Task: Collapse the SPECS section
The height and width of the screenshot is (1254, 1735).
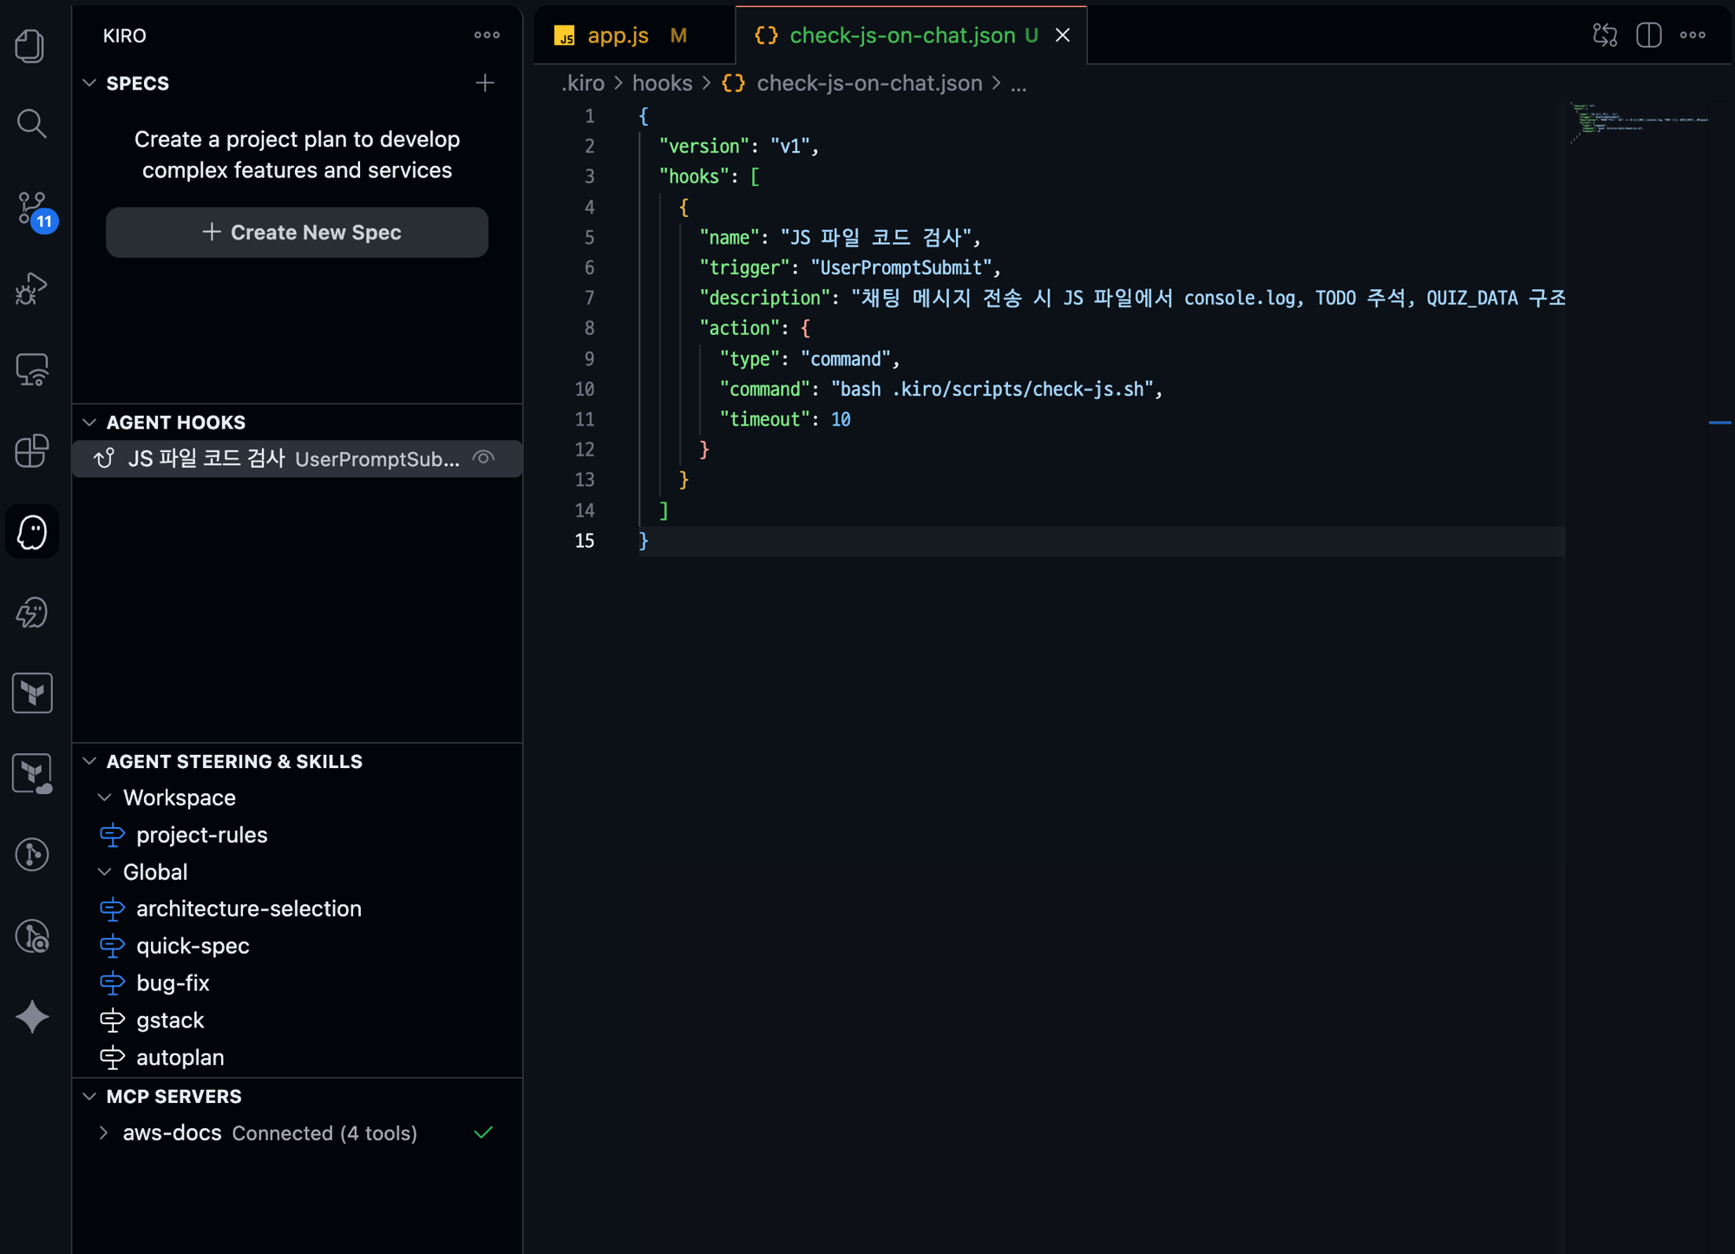Action: coord(89,83)
